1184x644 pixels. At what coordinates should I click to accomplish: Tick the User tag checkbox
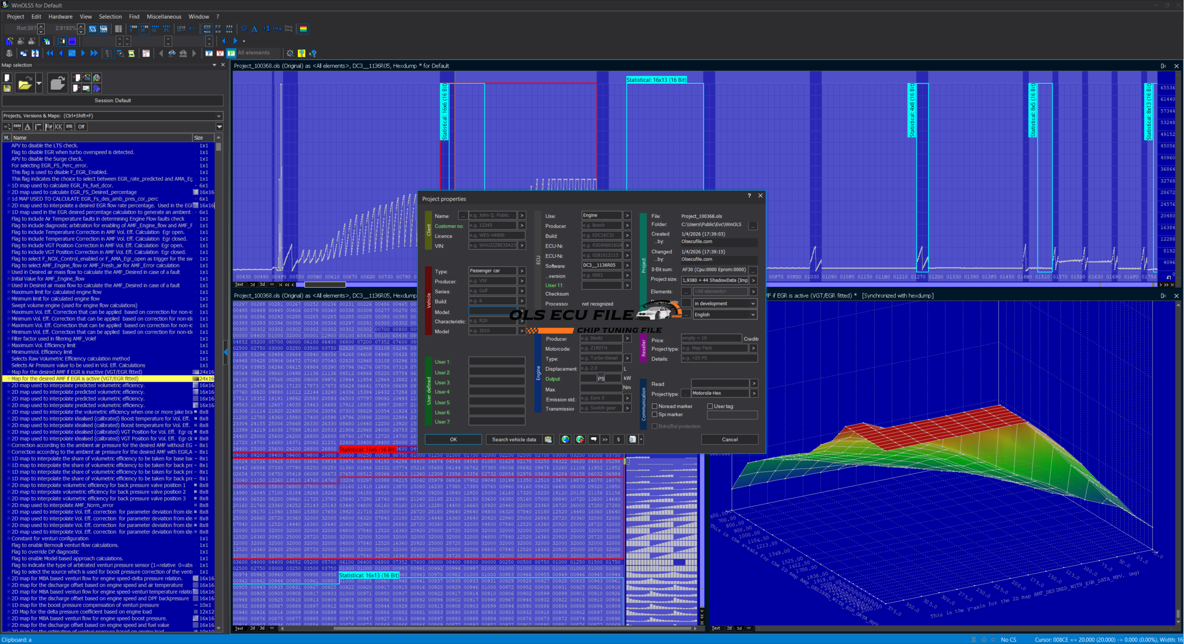click(x=710, y=406)
